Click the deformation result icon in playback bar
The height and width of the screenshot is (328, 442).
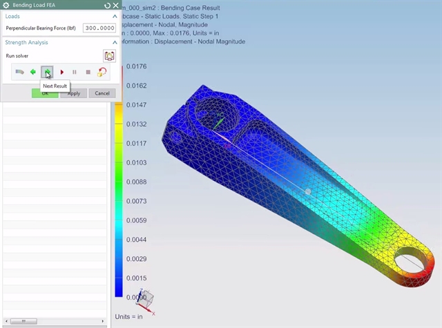click(19, 72)
